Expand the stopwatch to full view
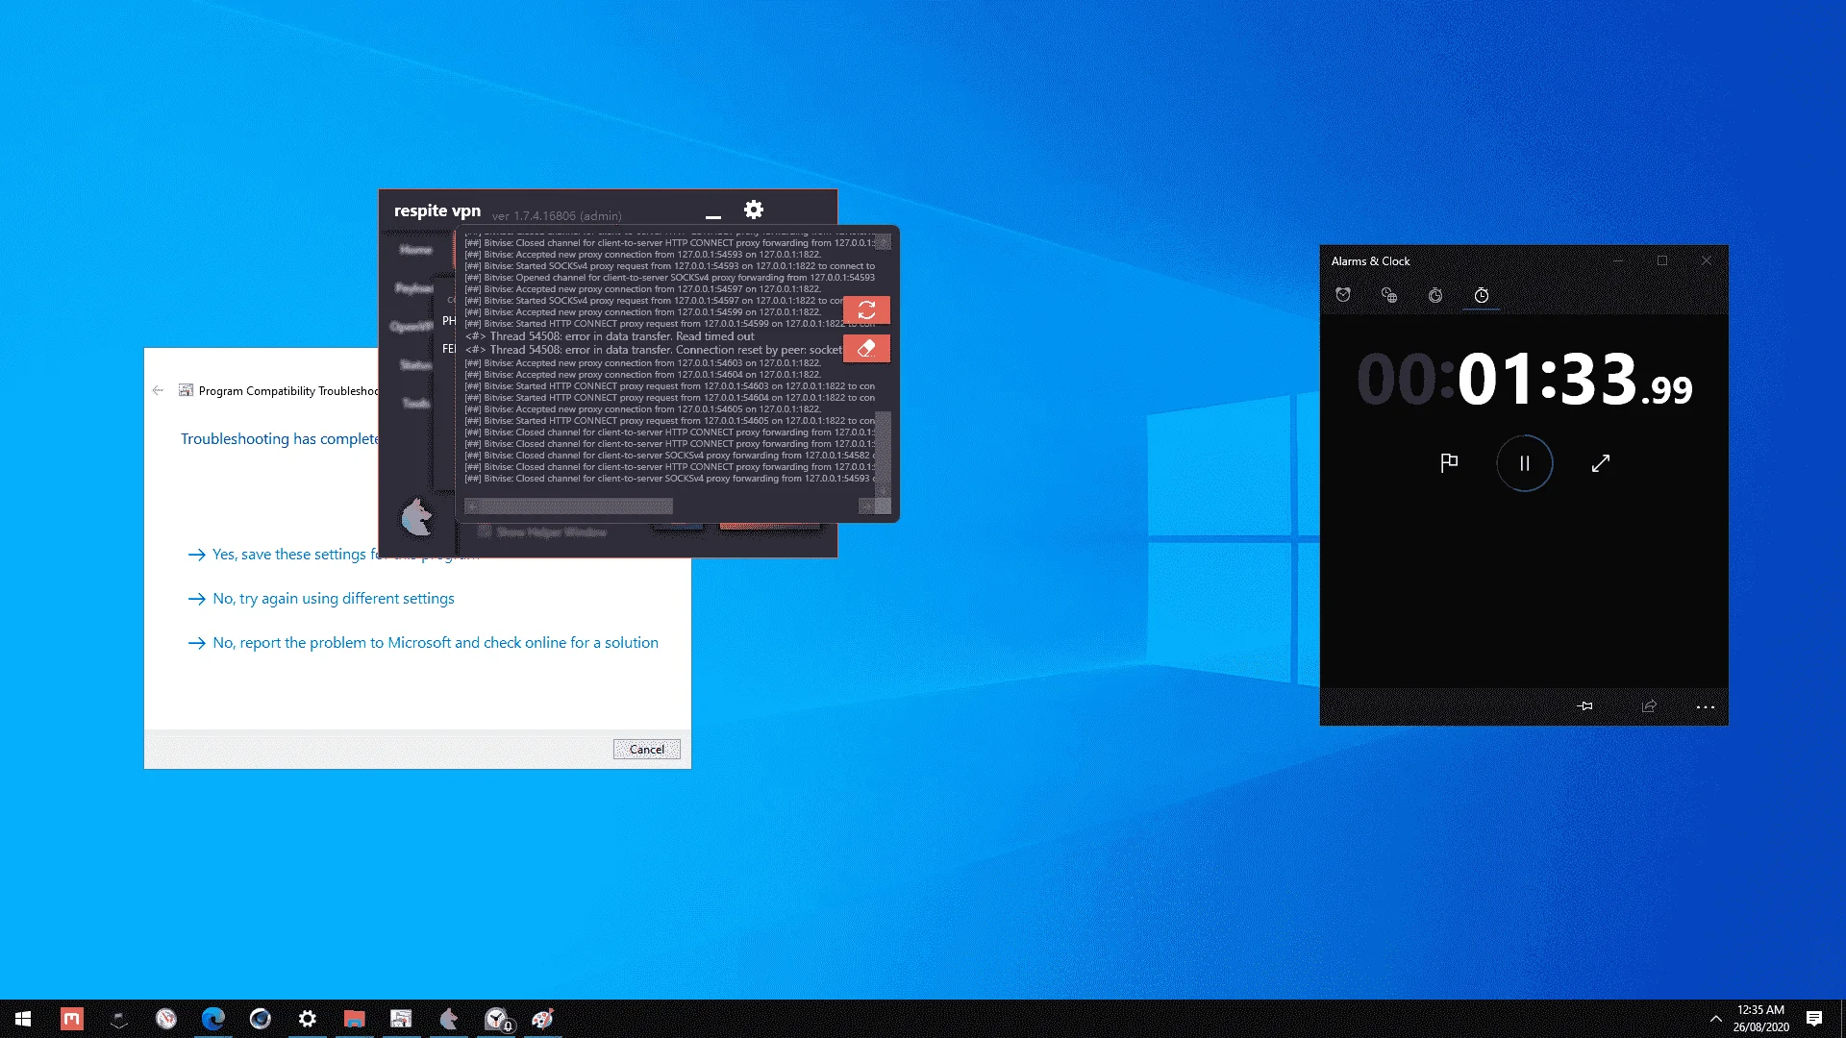The height and width of the screenshot is (1038, 1846). click(x=1601, y=463)
